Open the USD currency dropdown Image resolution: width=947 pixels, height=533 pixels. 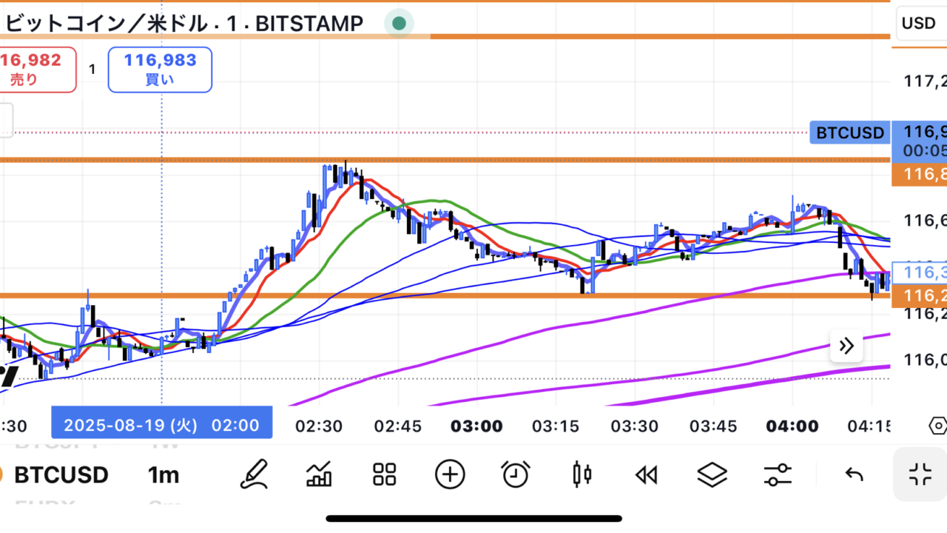(919, 23)
